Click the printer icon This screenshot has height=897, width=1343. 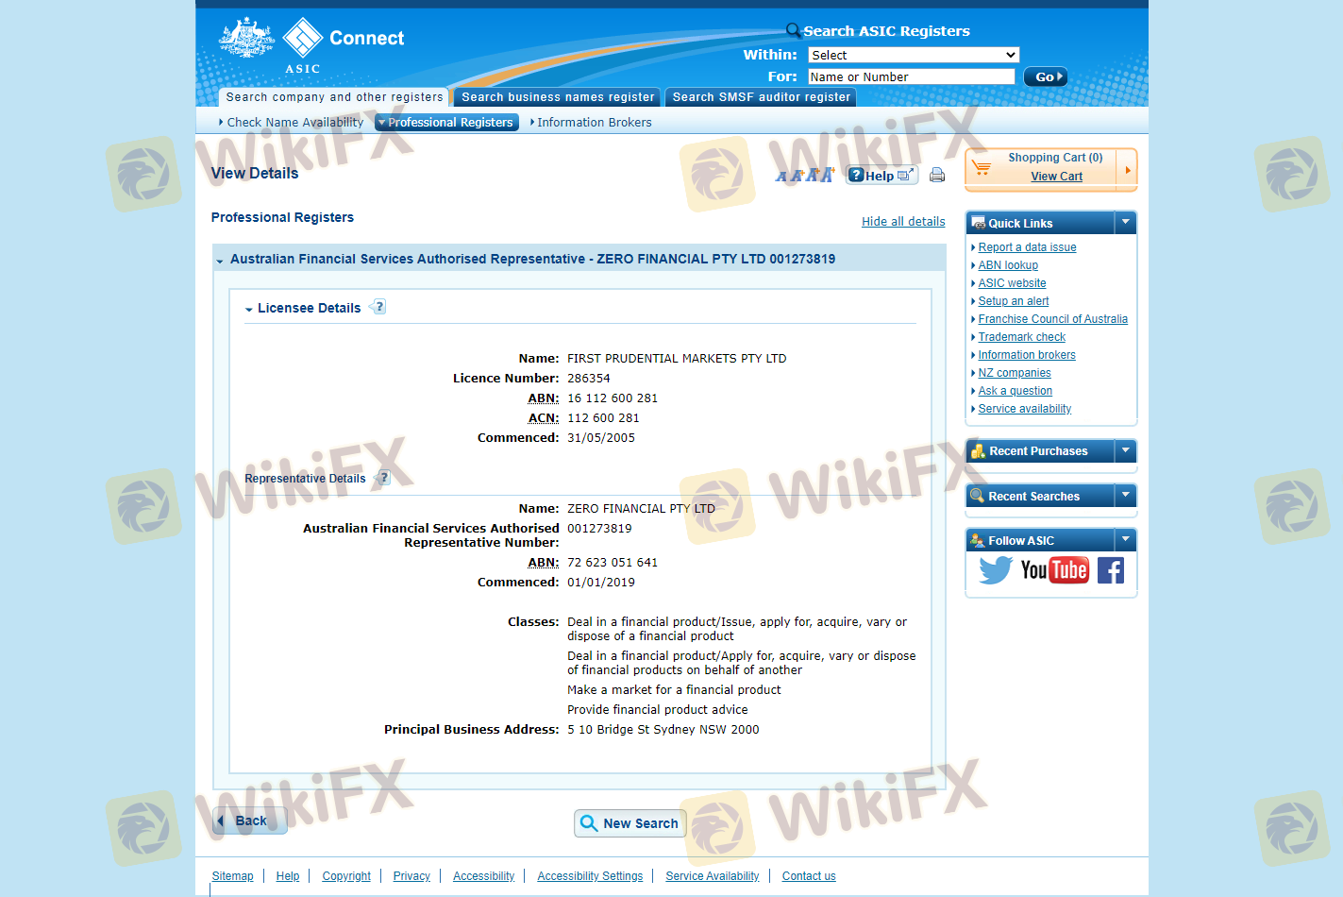[936, 175]
